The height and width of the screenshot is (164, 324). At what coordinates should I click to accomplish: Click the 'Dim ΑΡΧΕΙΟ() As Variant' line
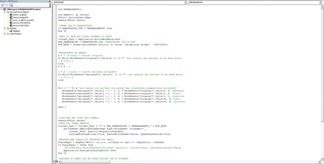(x=74, y=15)
